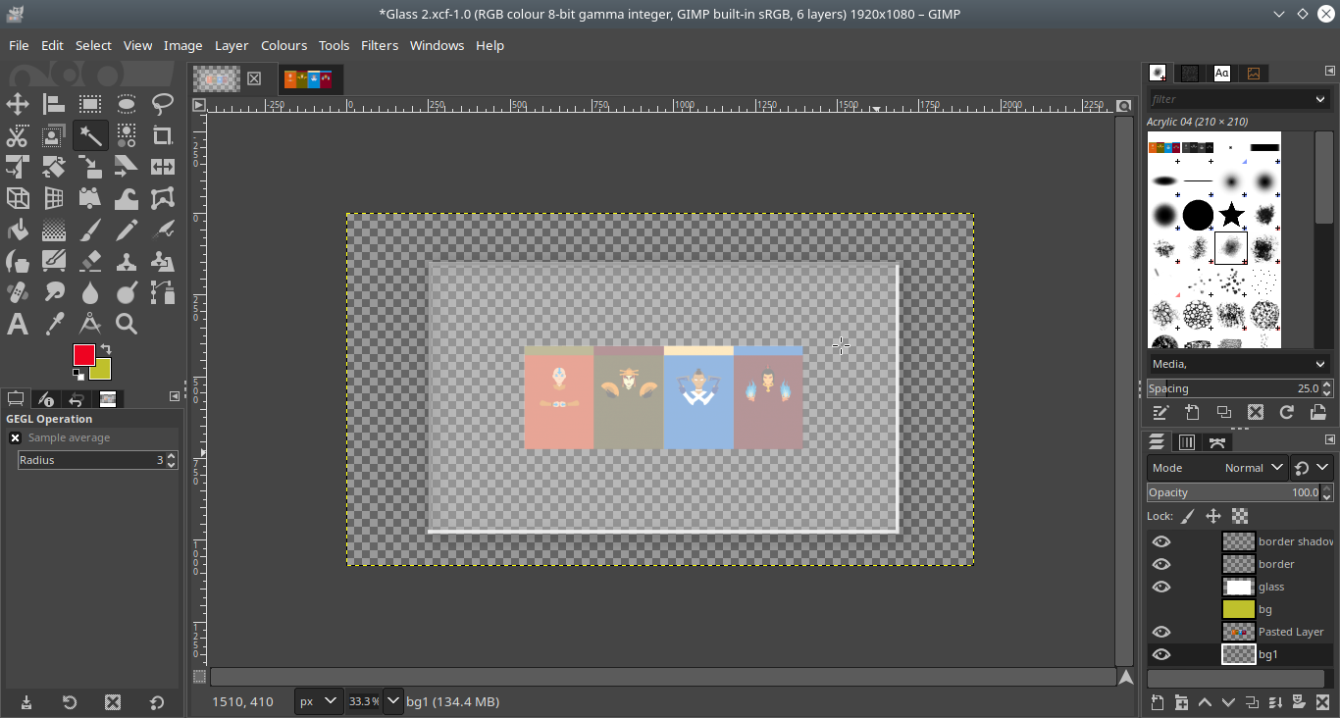Image resolution: width=1340 pixels, height=718 pixels.
Task: Adjust the layer Opacity slider
Action: click(x=1234, y=492)
